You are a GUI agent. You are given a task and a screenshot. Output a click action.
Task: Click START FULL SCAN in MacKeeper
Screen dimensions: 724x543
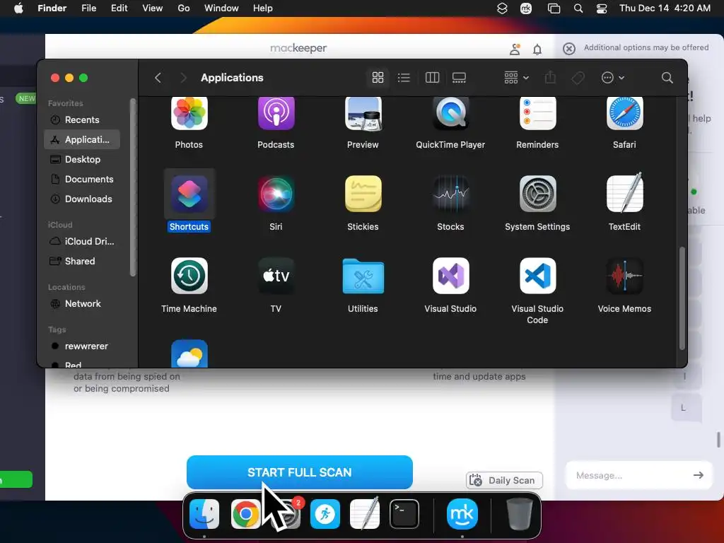[x=300, y=472]
